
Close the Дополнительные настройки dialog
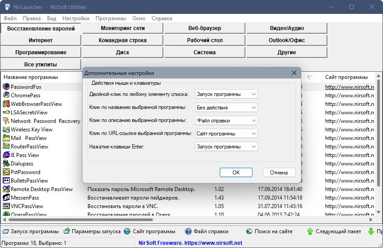pyautogui.click(x=294, y=73)
